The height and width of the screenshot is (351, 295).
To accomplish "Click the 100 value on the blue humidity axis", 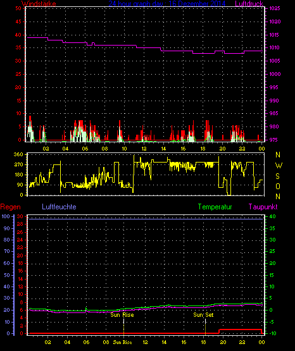I will click(6, 216).
